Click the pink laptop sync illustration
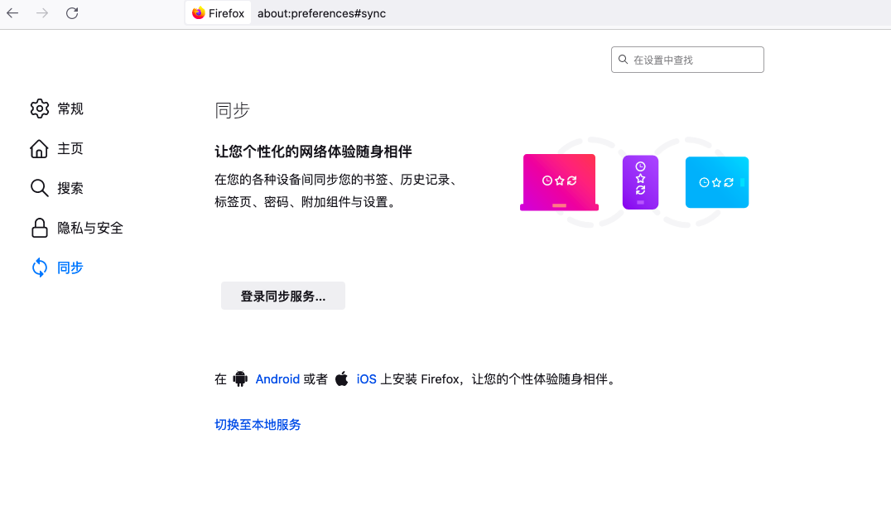This screenshot has height=506, width=891. (x=559, y=182)
